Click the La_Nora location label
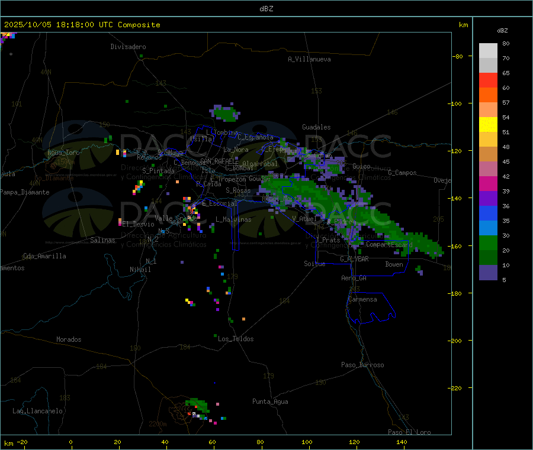The width and height of the screenshot is (533, 450). tap(236, 150)
